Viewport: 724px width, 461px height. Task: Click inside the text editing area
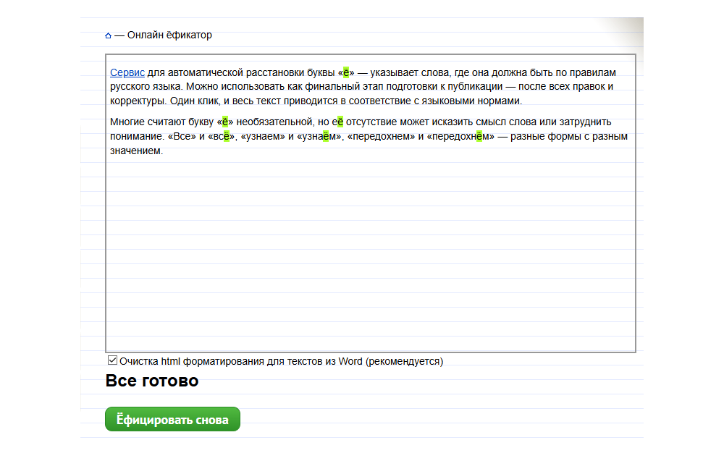(370, 203)
